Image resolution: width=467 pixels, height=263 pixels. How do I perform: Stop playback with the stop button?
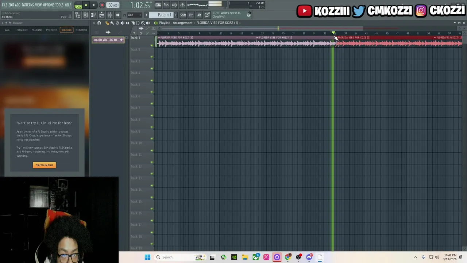93,5
